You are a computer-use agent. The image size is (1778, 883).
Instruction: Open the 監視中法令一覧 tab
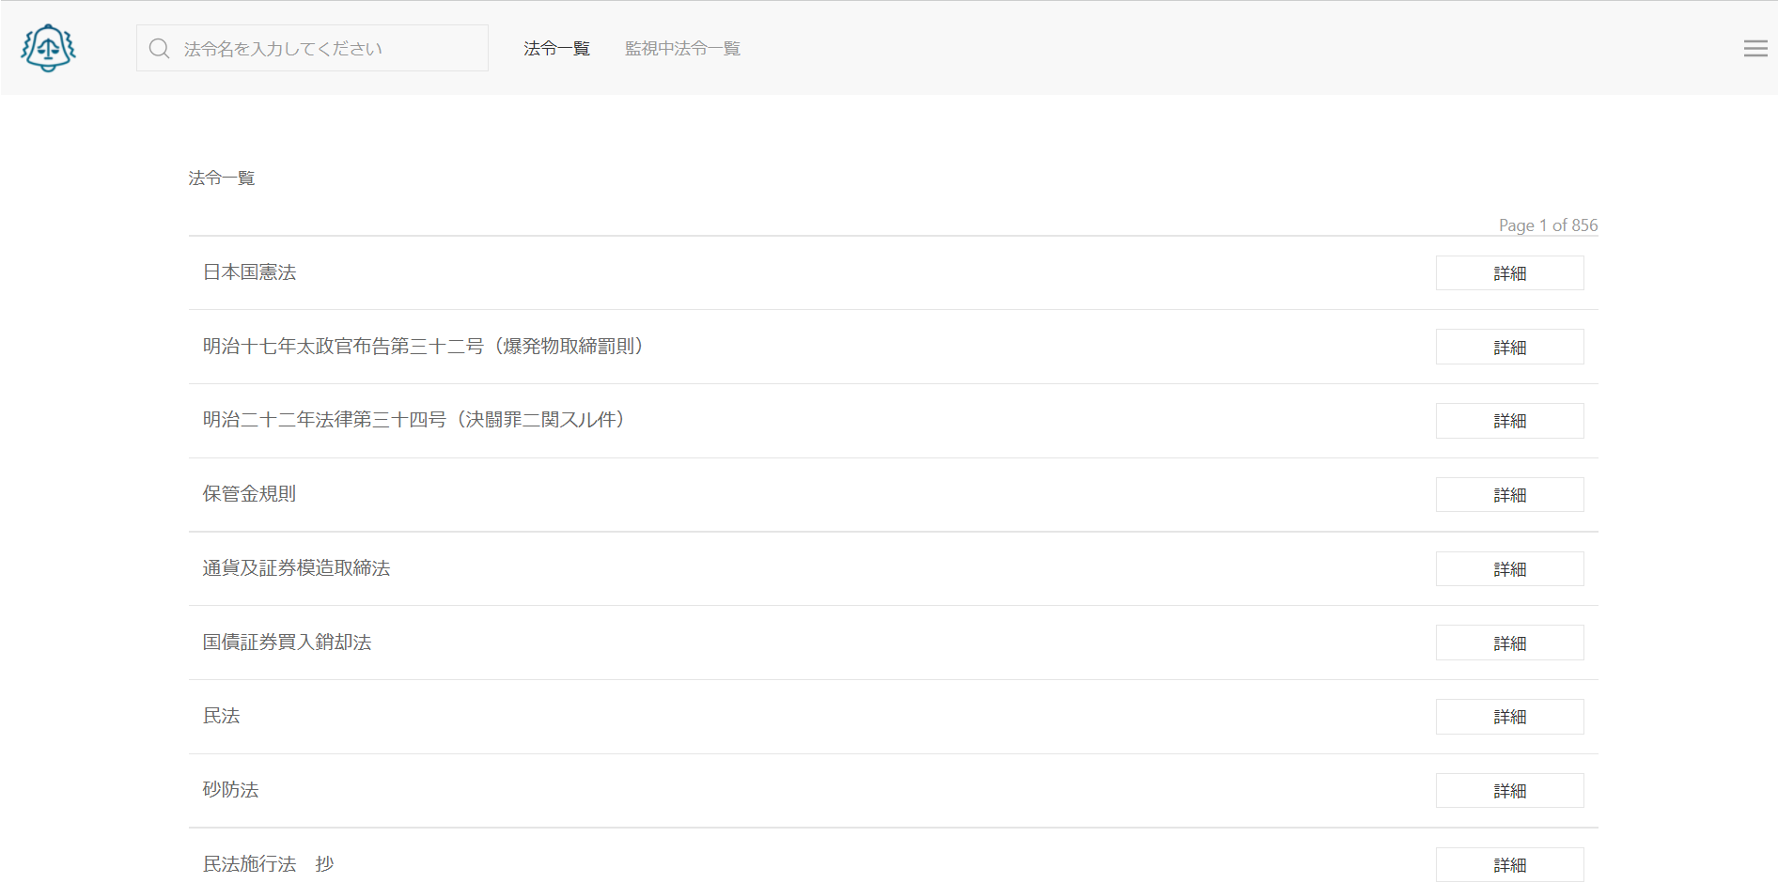pos(682,49)
